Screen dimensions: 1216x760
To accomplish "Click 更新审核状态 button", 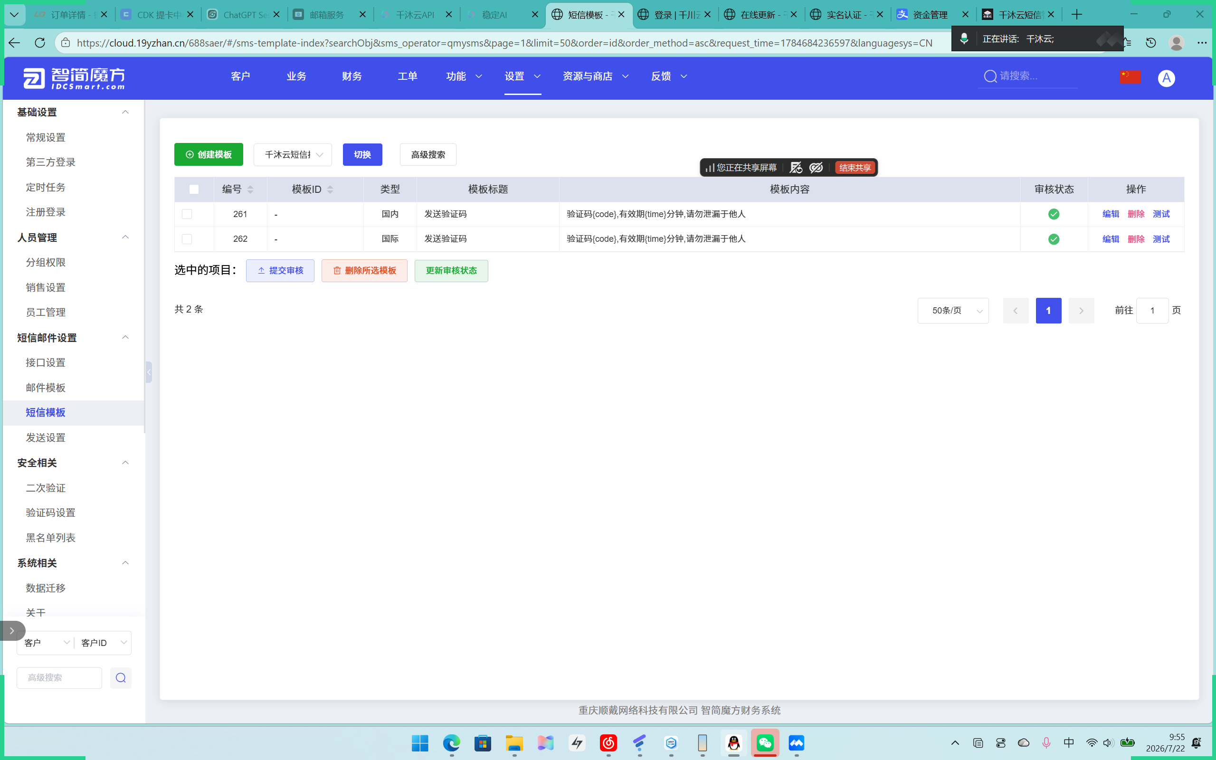I will coord(451,270).
